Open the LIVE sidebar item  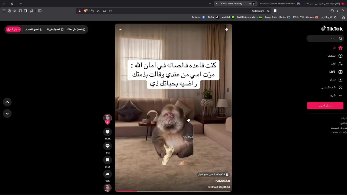point(336,72)
